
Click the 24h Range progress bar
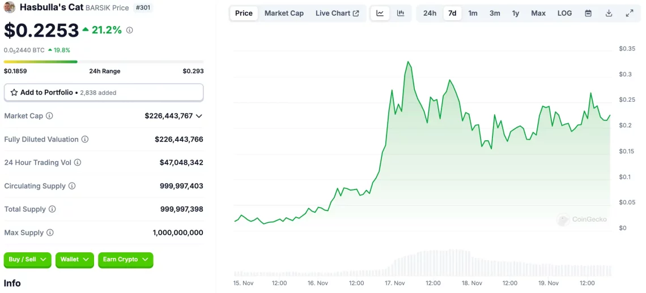(x=104, y=62)
